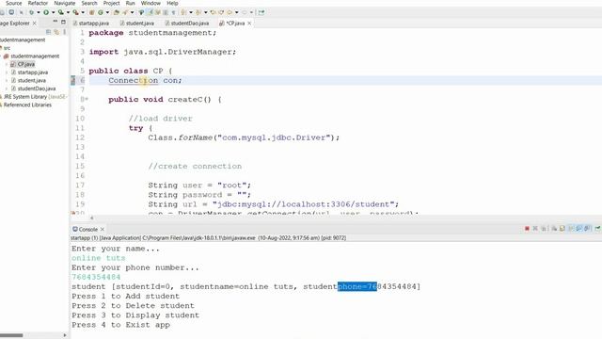Viewport: 602px width, 339px height.
Task: Remove launch from the console
Action: (535, 228)
